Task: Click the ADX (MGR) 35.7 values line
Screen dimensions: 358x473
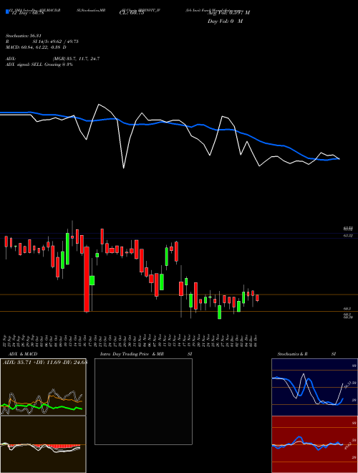Action: (x=53, y=59)
